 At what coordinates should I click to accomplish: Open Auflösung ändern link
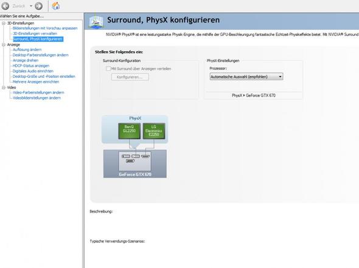[27, 50]
